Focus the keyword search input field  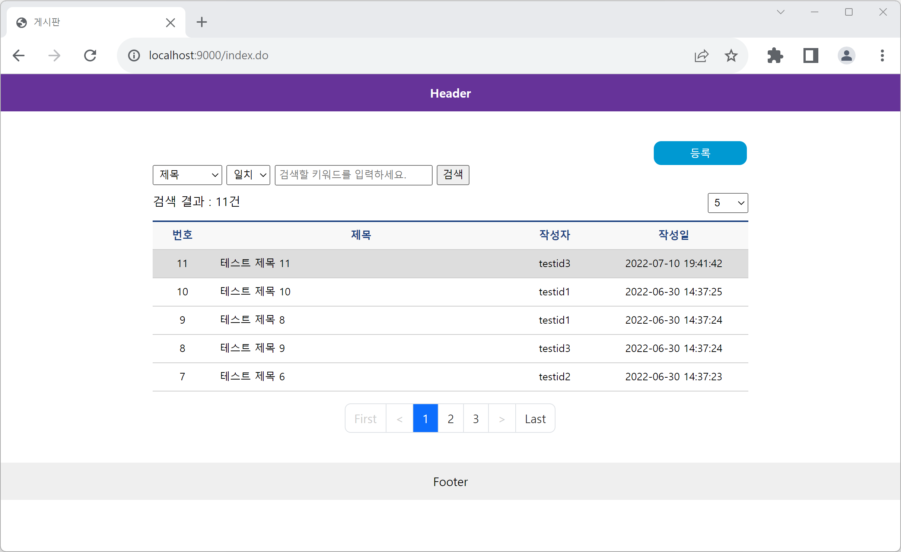point(353,175)
